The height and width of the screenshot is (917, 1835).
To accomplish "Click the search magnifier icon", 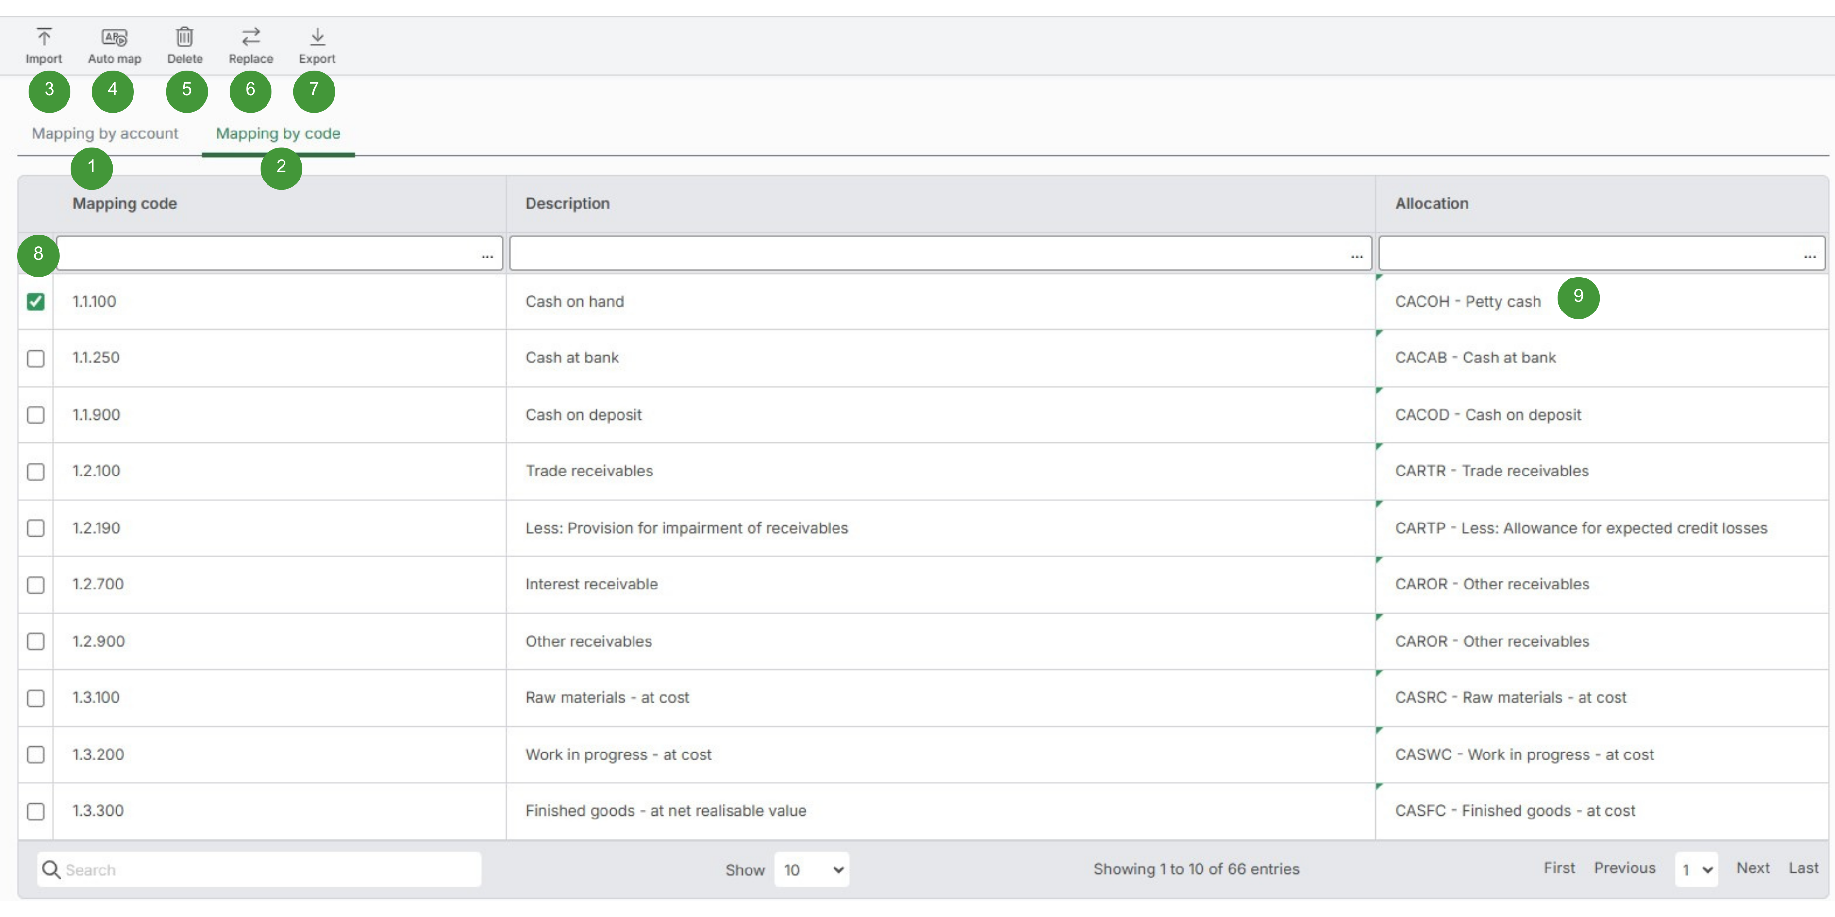I will coord(50,869).
